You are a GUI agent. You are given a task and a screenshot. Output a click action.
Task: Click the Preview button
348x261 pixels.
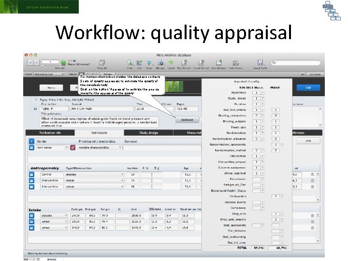(108, 74)
